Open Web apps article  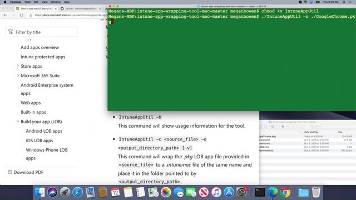[31, 103]
